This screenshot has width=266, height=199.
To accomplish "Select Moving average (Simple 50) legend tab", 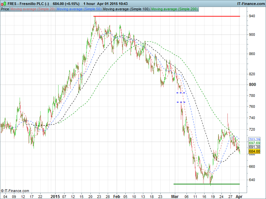I will click(x=79, y=9).
